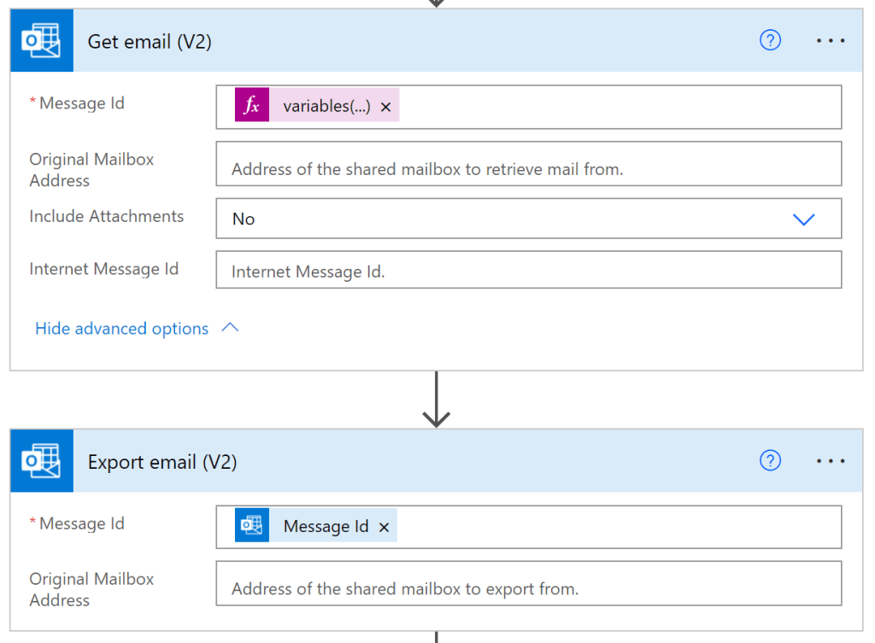Viewport: 875px width, 643px height.
Task: Click the arrow connector between the two actions
Action: (437, 400)
